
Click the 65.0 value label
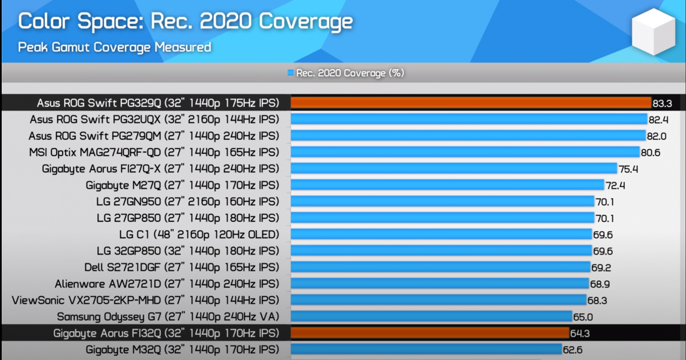pos(583,317)
